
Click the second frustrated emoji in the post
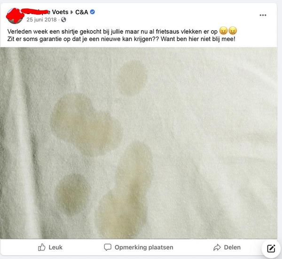point(233,31)
